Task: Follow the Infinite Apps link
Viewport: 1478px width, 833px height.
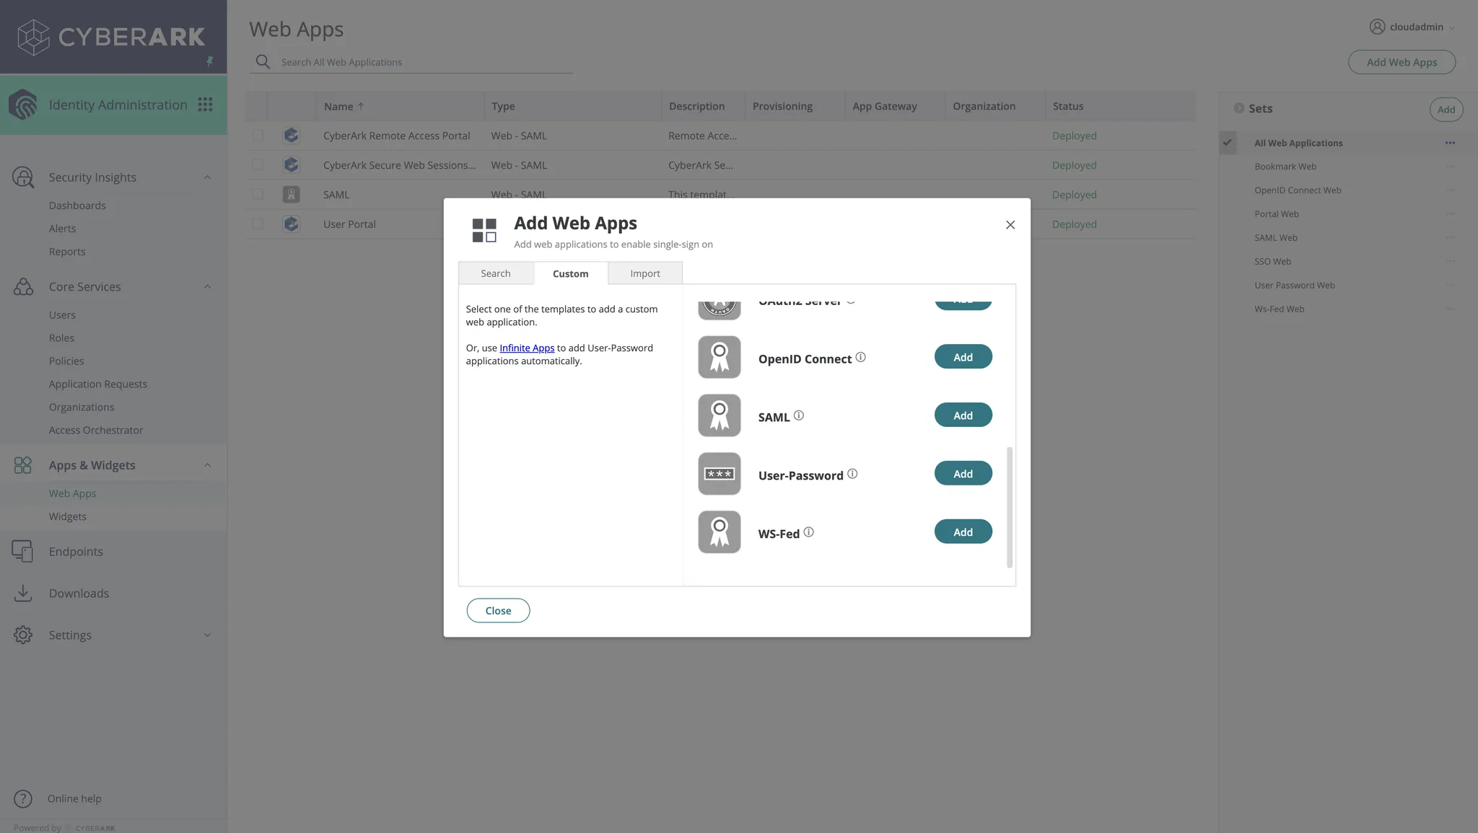Action: [527, 348]
